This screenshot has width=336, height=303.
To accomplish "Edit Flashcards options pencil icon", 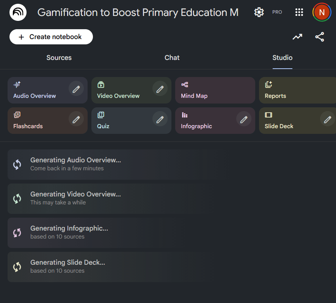I will coord(76,119).
